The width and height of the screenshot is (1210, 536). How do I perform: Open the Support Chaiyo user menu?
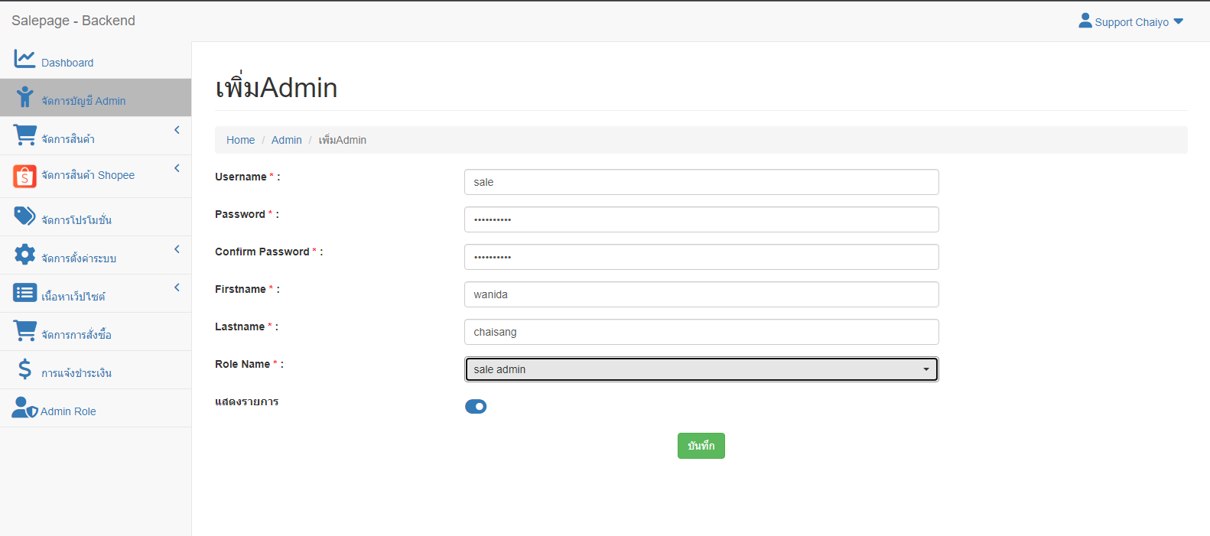click(1130, 22)
